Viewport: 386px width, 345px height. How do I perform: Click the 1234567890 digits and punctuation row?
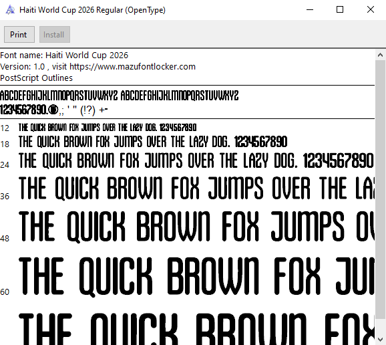pyautogui.click(x=54, y=110)
